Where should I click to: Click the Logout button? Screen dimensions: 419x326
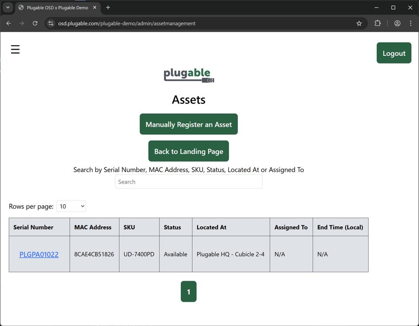393,53
